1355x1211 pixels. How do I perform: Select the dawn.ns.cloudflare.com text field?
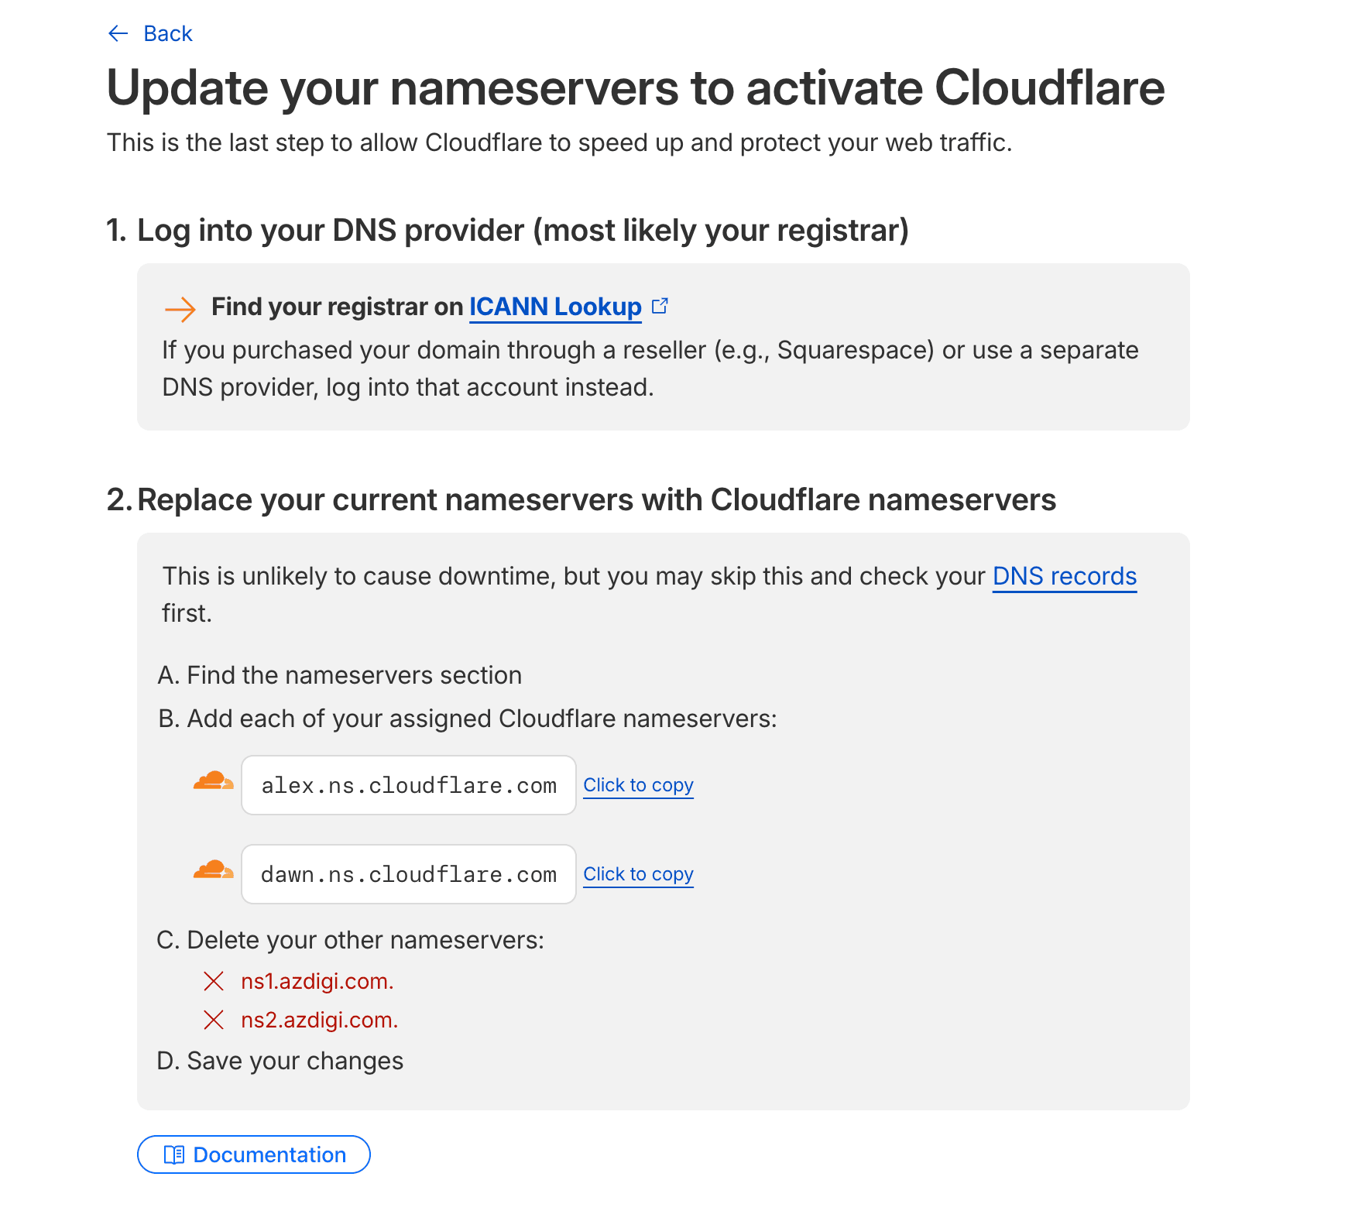(408, 873)
